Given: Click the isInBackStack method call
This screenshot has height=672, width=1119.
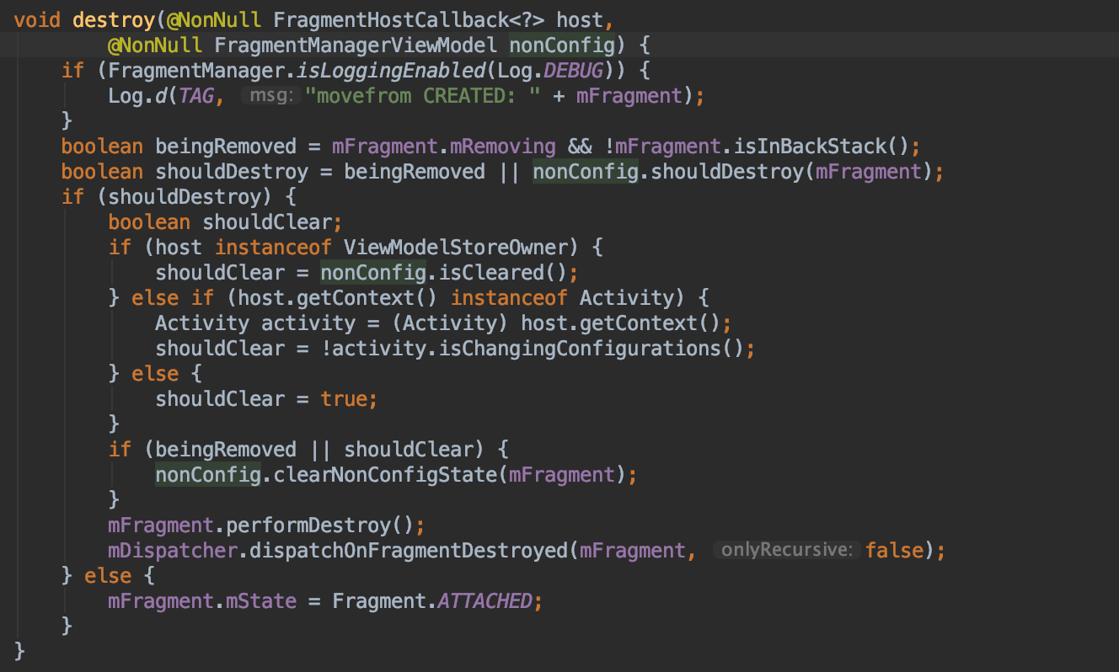Looking at the screenshot, I should [x=811, y=146].
